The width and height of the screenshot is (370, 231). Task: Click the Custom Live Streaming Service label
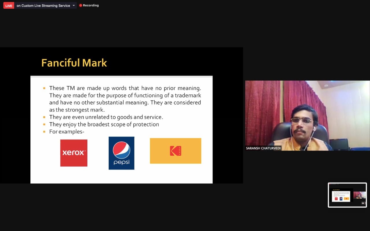(43, 5)
